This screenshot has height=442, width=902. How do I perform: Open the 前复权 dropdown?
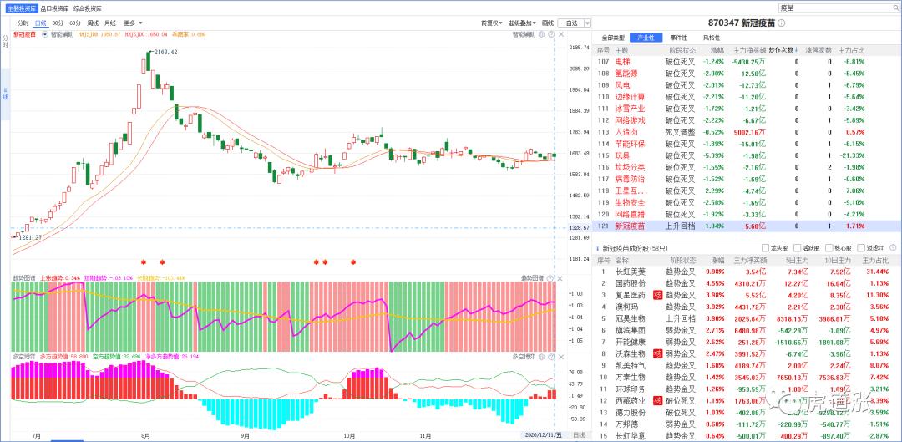(x=493, y=23)
